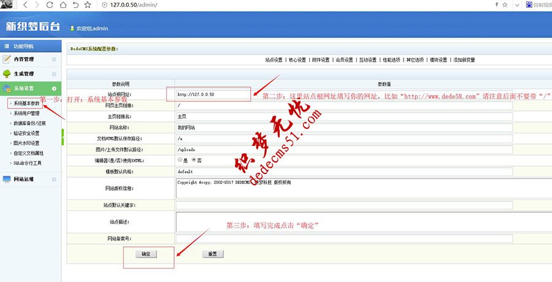Click the shield security icon in address bar
This screenshot has height=282, width=552.
(x=104, y=5)
